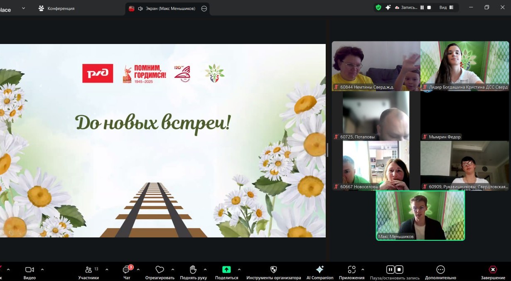Expand the arrow next to Видео

pos(42,269)
